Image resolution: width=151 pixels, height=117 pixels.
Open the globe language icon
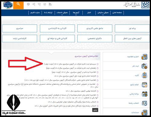pos(28,4)
